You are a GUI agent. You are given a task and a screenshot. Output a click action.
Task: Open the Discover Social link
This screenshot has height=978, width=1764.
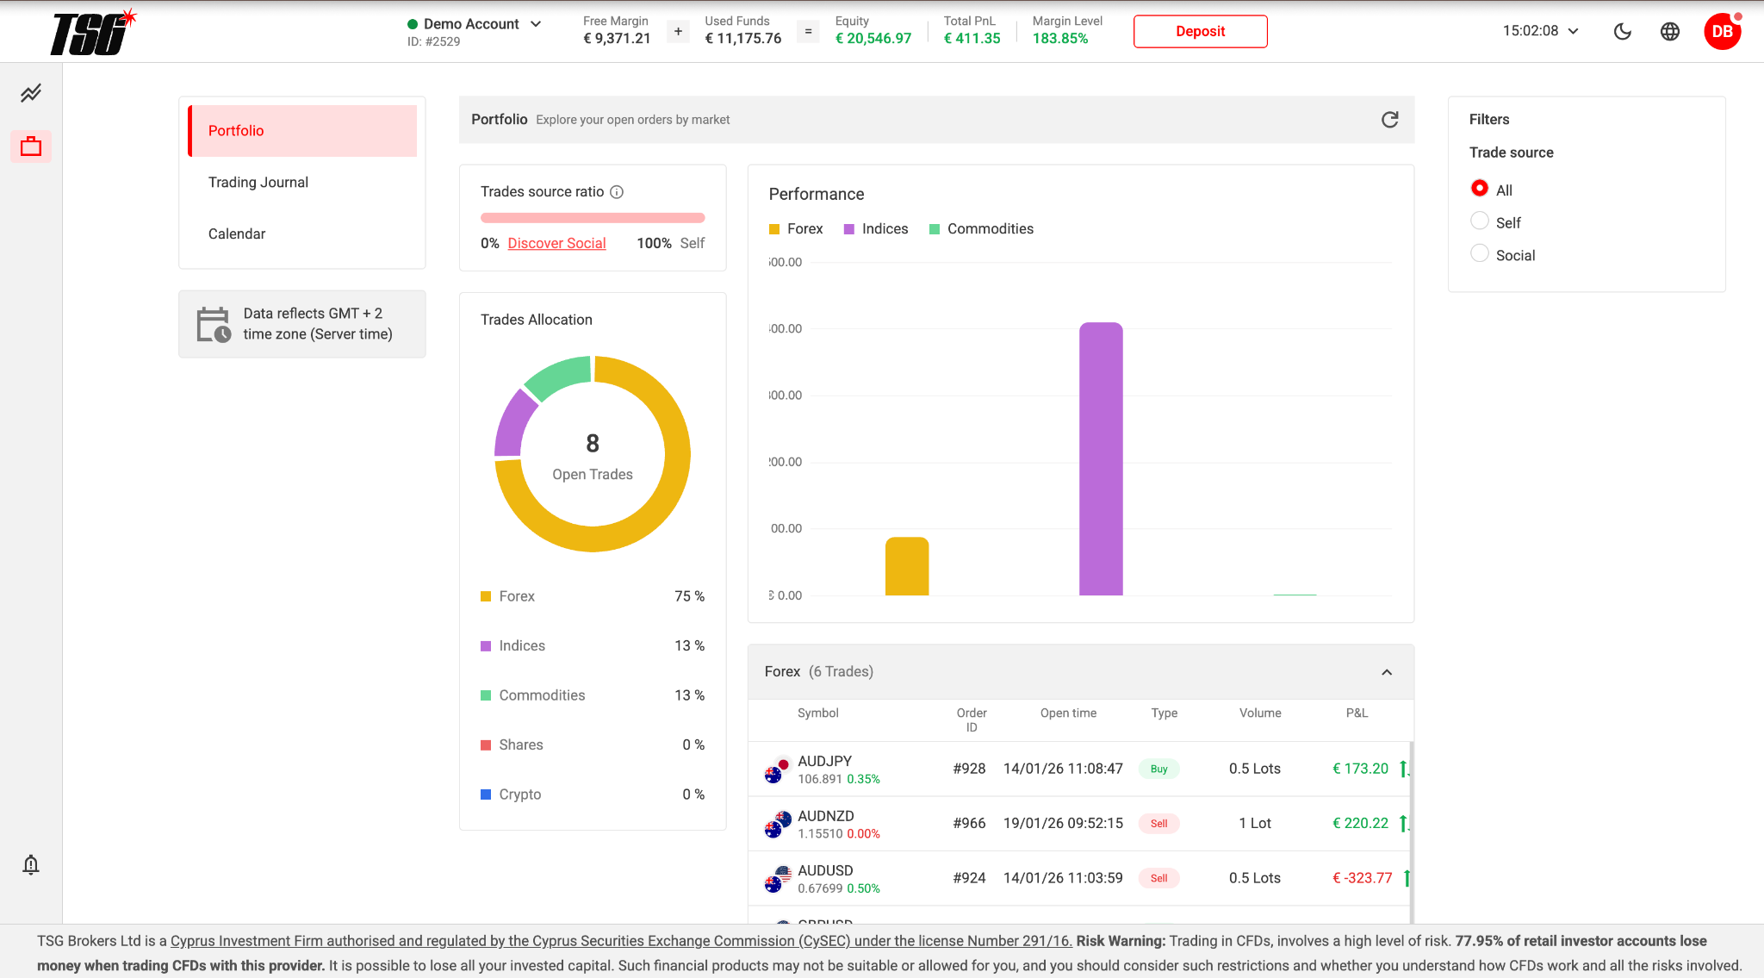(556, 244)
